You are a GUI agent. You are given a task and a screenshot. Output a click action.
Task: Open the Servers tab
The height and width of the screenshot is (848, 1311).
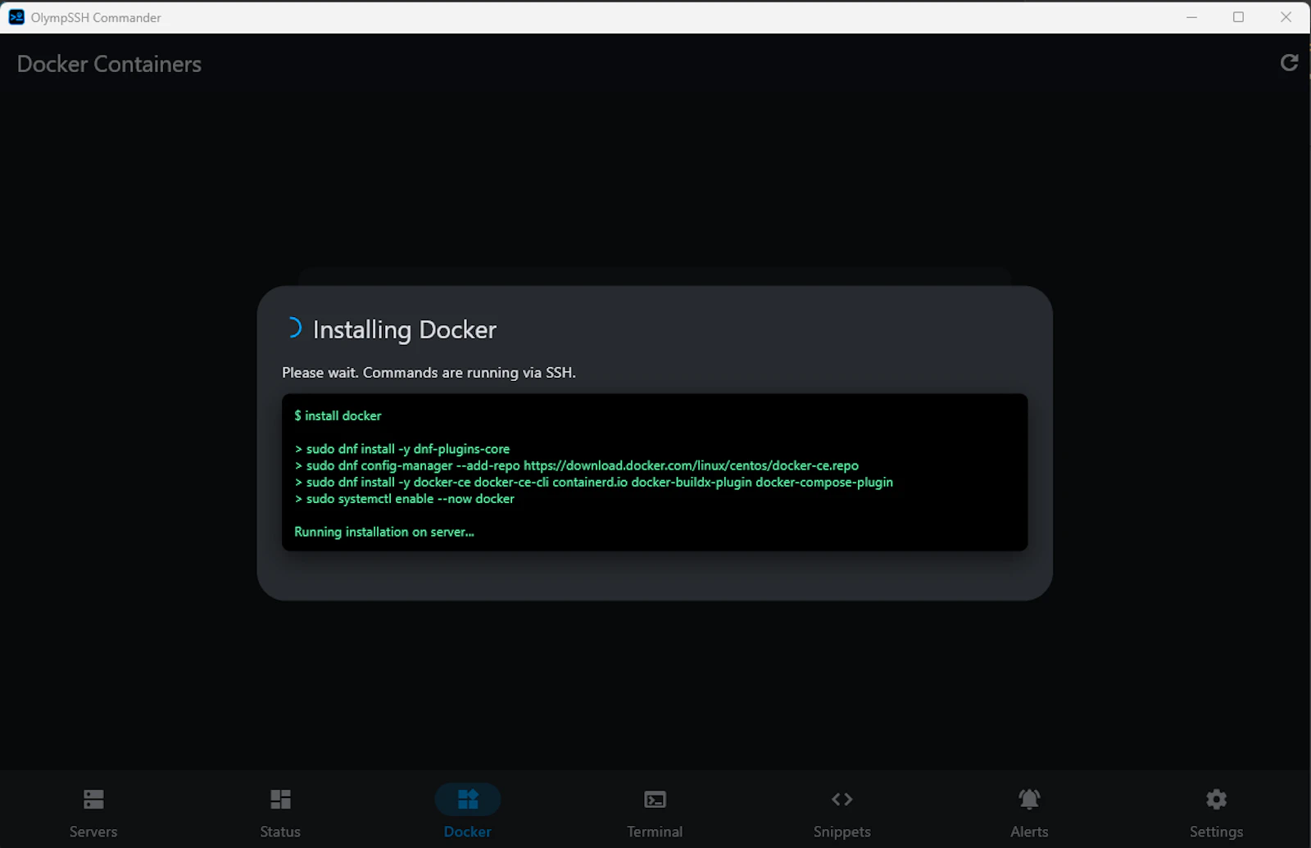pos(93,813)
